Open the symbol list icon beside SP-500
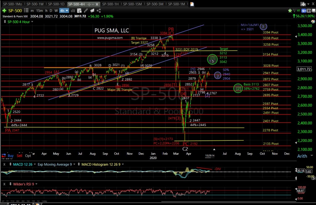Screen dimensions: 316x205 pyautogui.click(x=26, y=10)
